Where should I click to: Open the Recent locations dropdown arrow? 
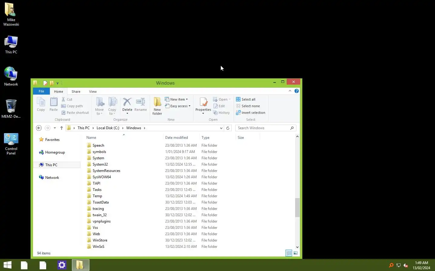click(55, 128)
